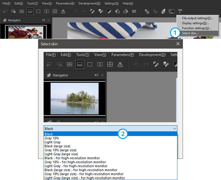
Task: Click the undo arrow in main toolbar
Action: click(x=76, y=11)
